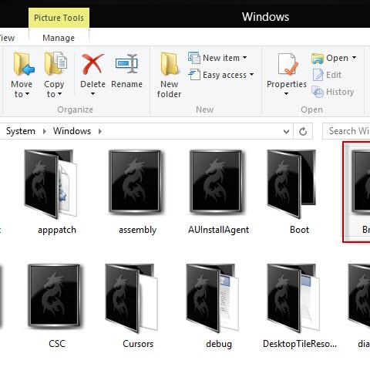Select the Picture Tools contextual tab
370x367 pixels.
tap(59, 18)
